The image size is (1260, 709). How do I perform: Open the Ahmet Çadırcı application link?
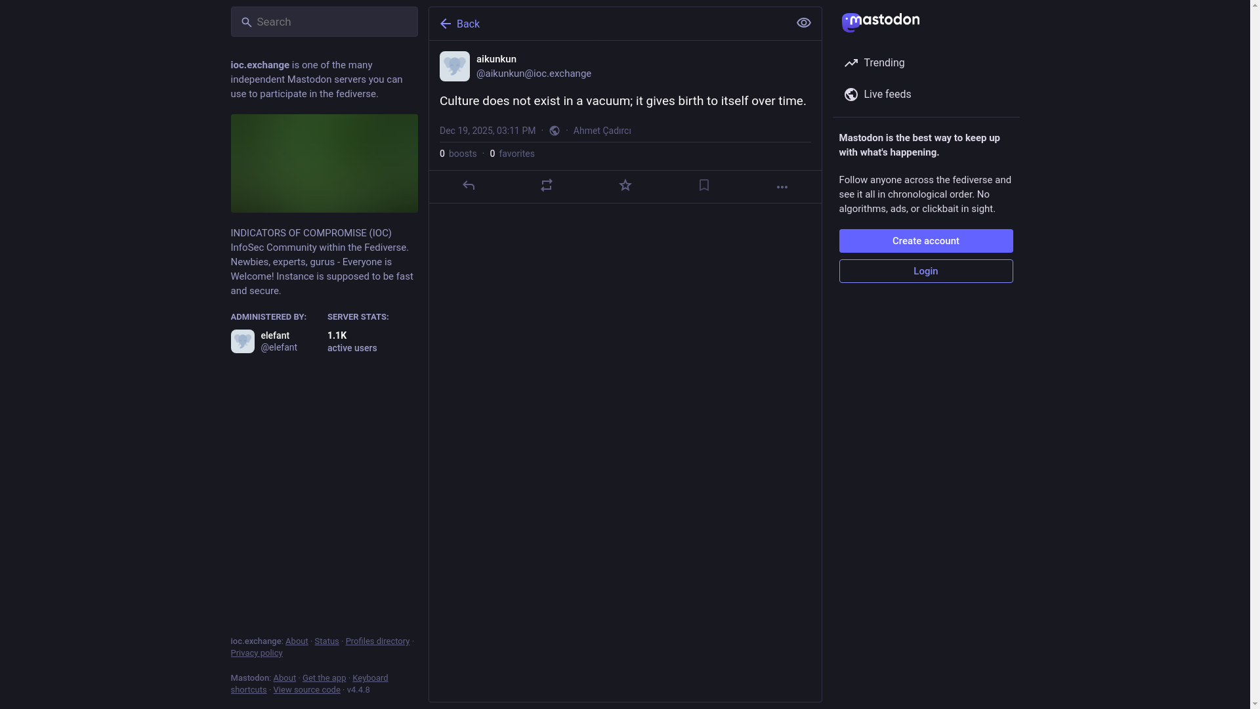[602, 131]
